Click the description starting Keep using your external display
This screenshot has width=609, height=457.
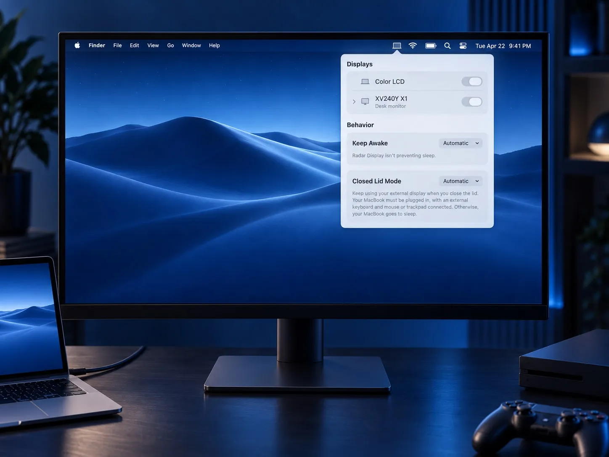click(x=416, y=204)
